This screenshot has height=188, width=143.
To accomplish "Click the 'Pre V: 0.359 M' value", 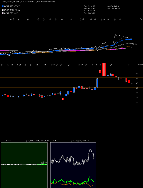I will (x=113, y=9).
